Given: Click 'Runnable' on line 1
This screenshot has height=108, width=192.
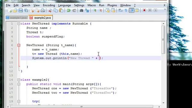Looking at the screenshot, I should click(80, 24).
